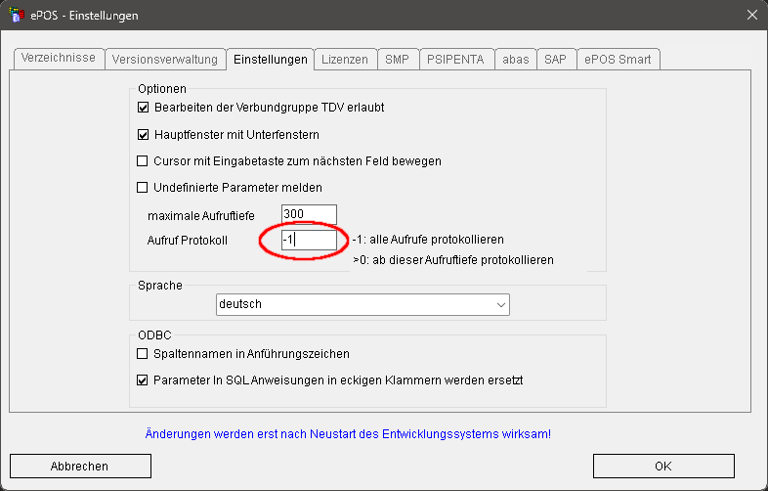Click the 'Aufruf Protokoll' label
Viewport: 768px width, 491px height.
tap(187, 241)
